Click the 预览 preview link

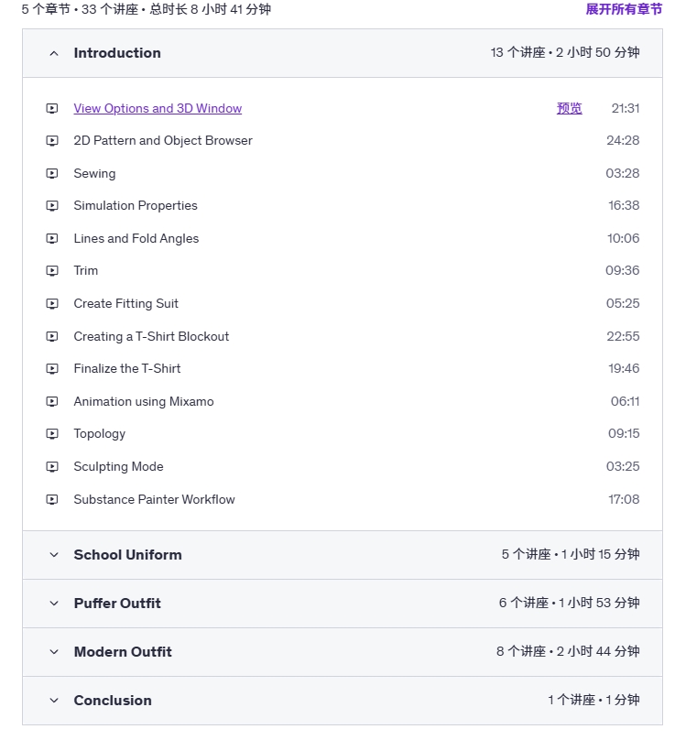pyautogui.click(x=570, y=109)
